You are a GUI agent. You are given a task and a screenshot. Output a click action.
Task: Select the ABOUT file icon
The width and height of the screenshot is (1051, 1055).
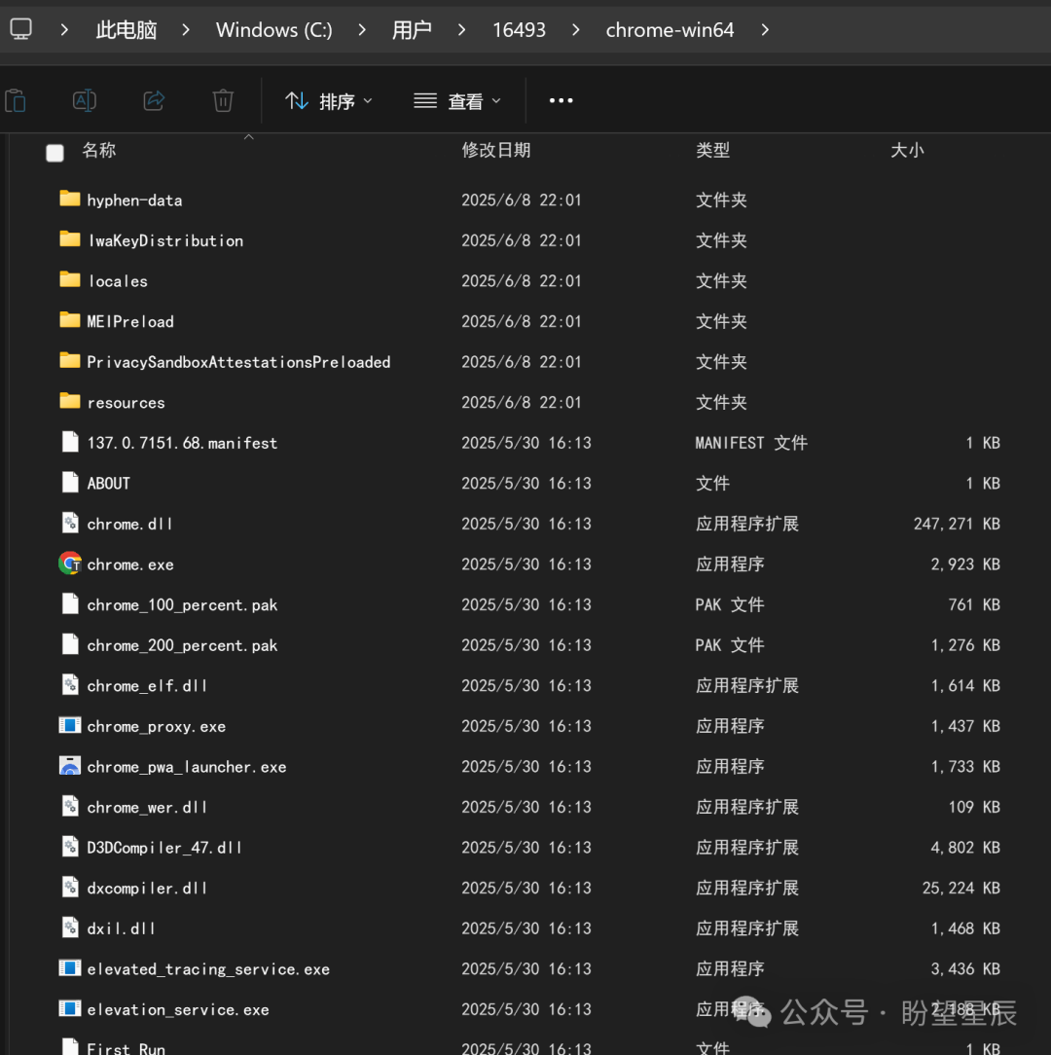point(70,483)
